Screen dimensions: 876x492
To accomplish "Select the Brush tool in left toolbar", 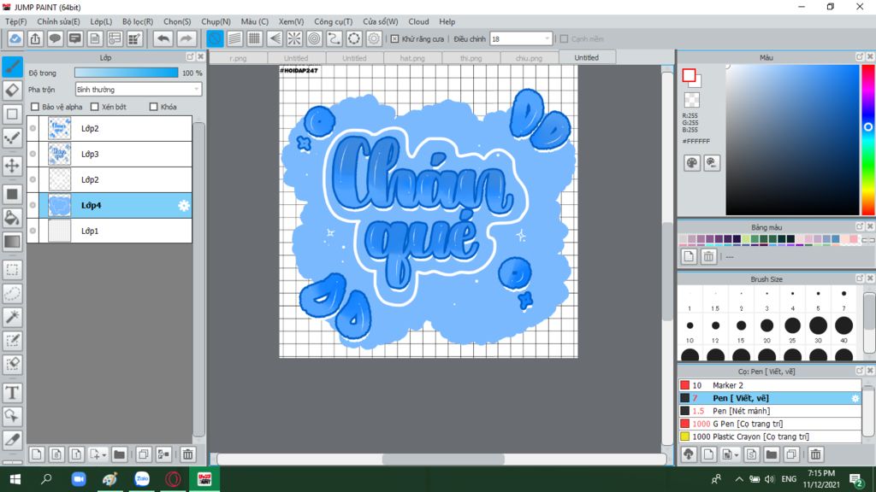I will 12,67.
